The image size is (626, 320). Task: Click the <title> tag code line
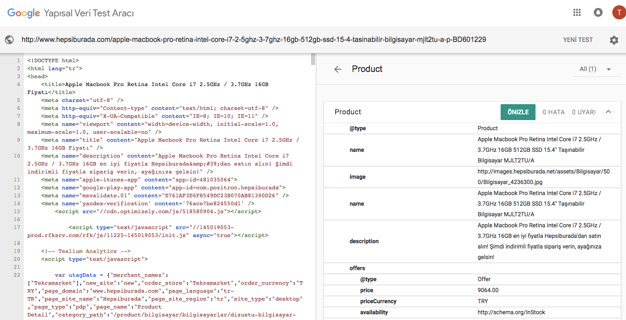pos(148,88)
